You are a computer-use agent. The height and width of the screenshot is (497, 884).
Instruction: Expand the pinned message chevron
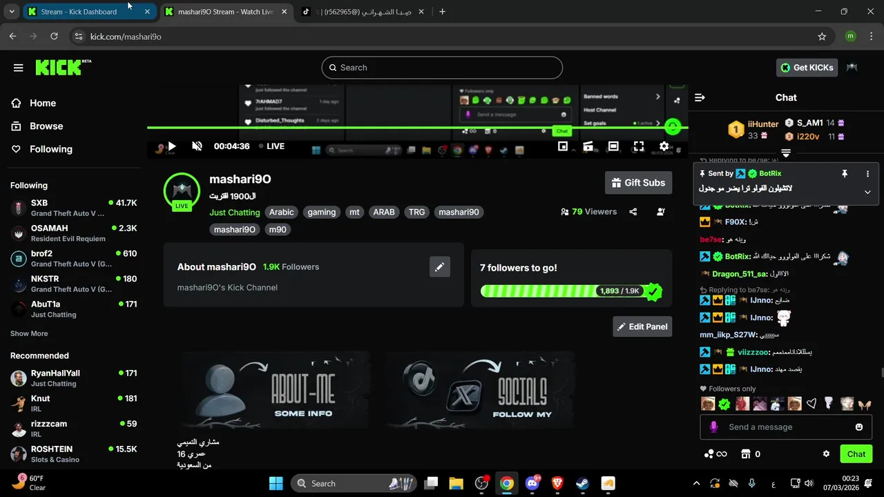[867, 192]
